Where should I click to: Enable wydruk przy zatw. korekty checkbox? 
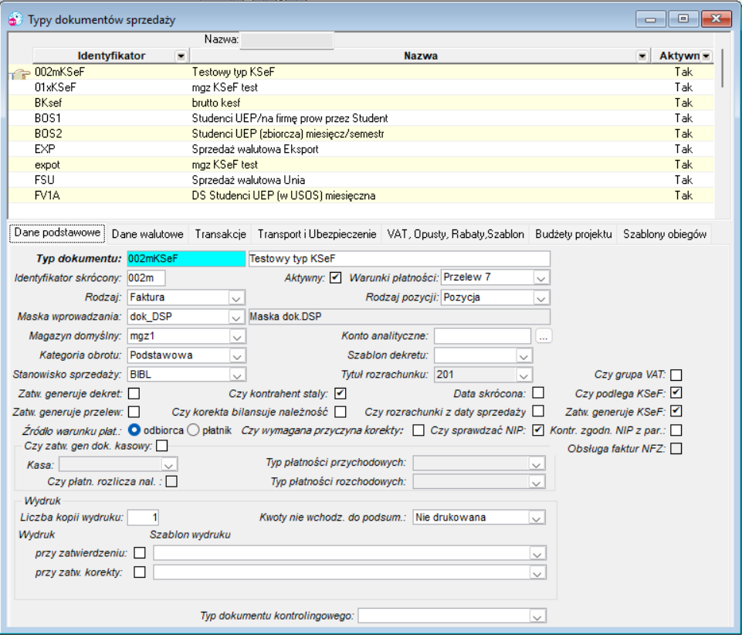(x=140, y=572)
